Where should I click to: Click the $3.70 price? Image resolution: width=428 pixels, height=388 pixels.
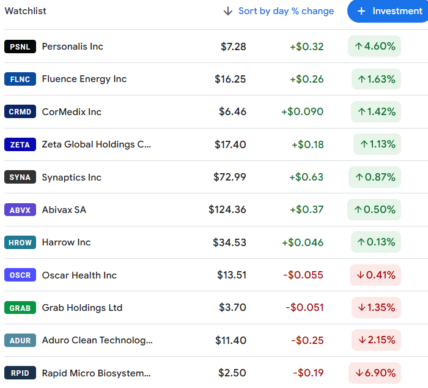232,307
